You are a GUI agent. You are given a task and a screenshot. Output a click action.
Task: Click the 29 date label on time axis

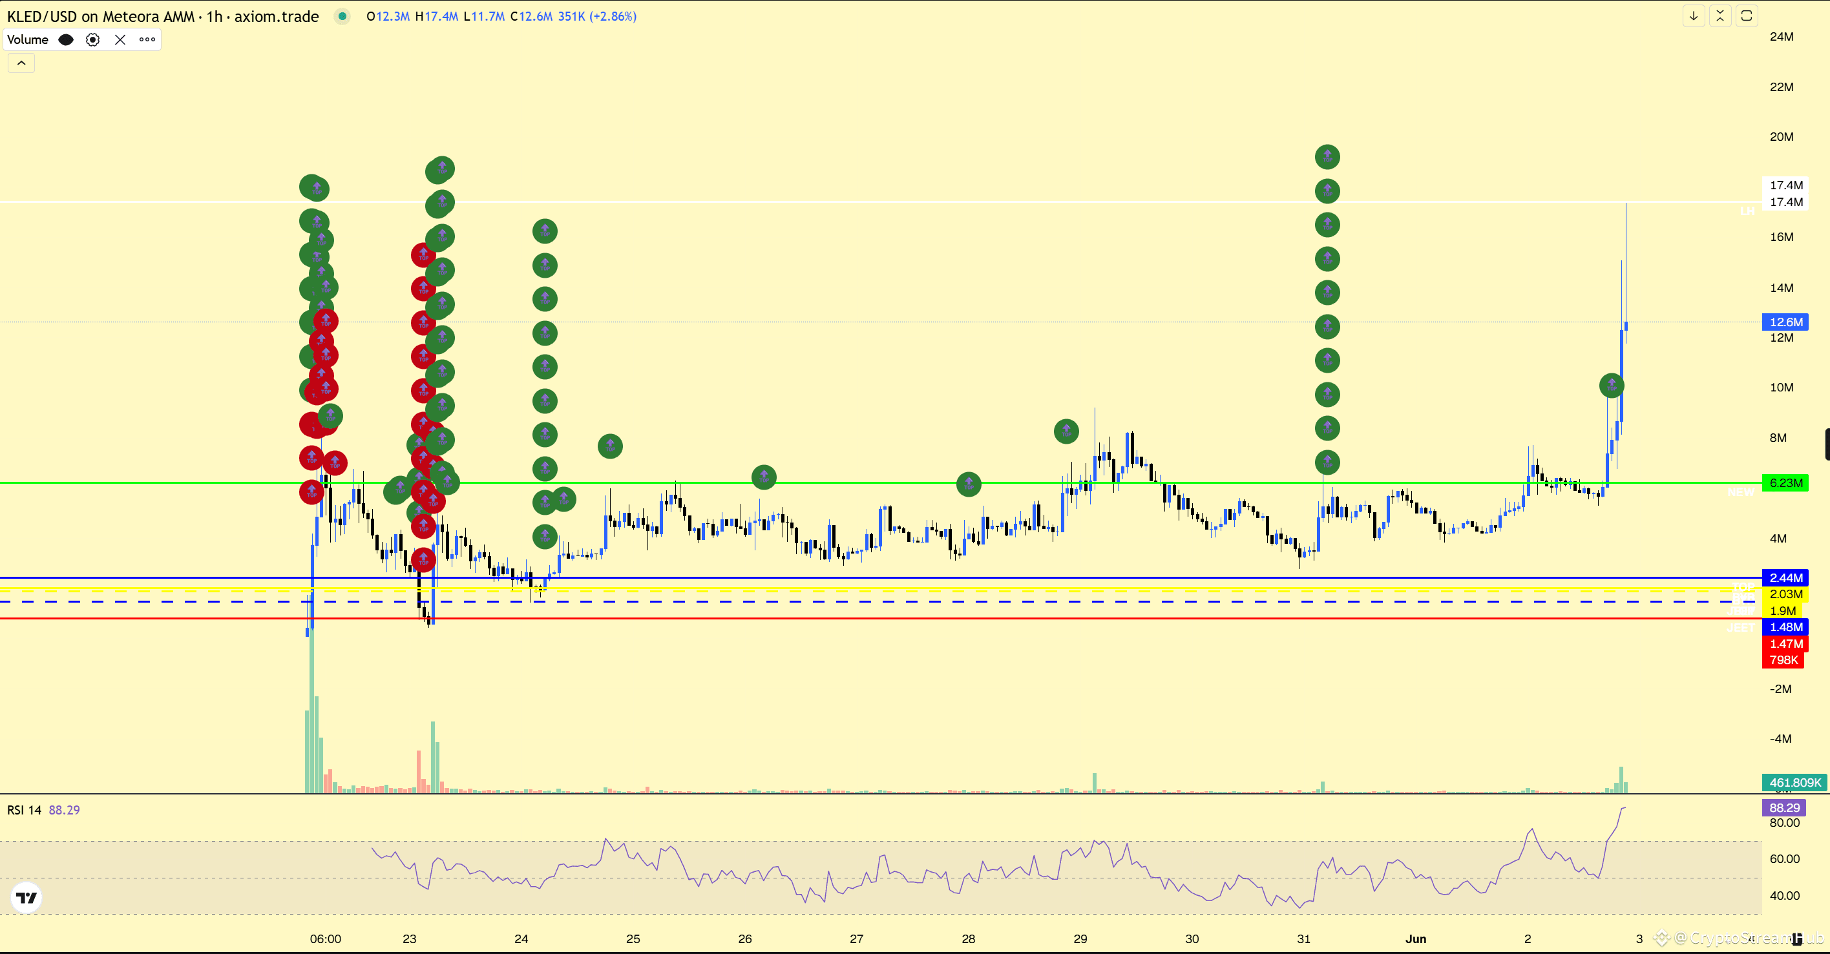click(1080, 939)
